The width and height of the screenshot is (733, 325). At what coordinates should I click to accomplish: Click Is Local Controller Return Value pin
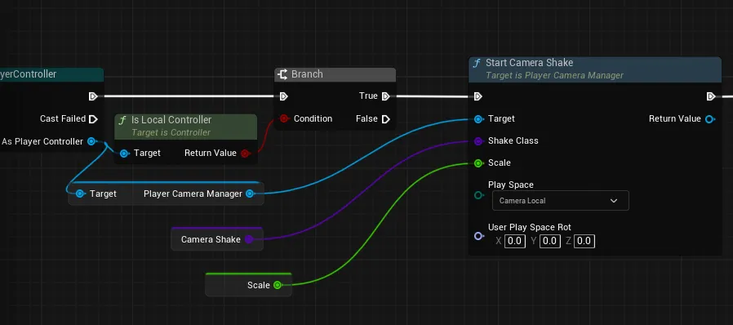pos(245,154)
